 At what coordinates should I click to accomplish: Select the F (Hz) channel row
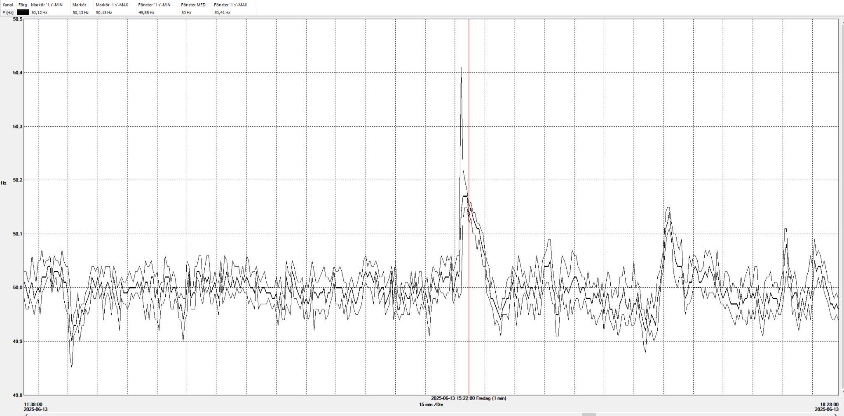click(8, 13)
